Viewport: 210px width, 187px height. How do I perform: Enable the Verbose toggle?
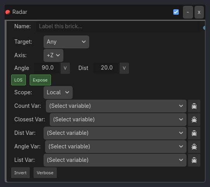[x=45, y=173]
